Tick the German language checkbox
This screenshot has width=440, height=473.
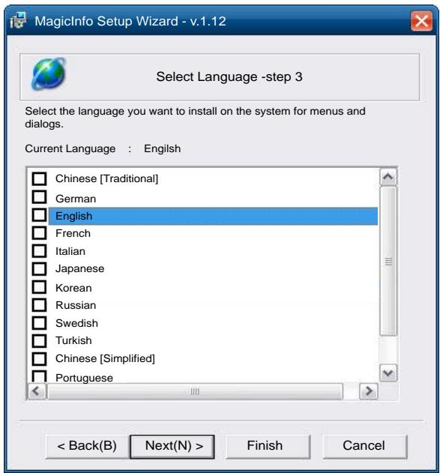pos(39,197)
